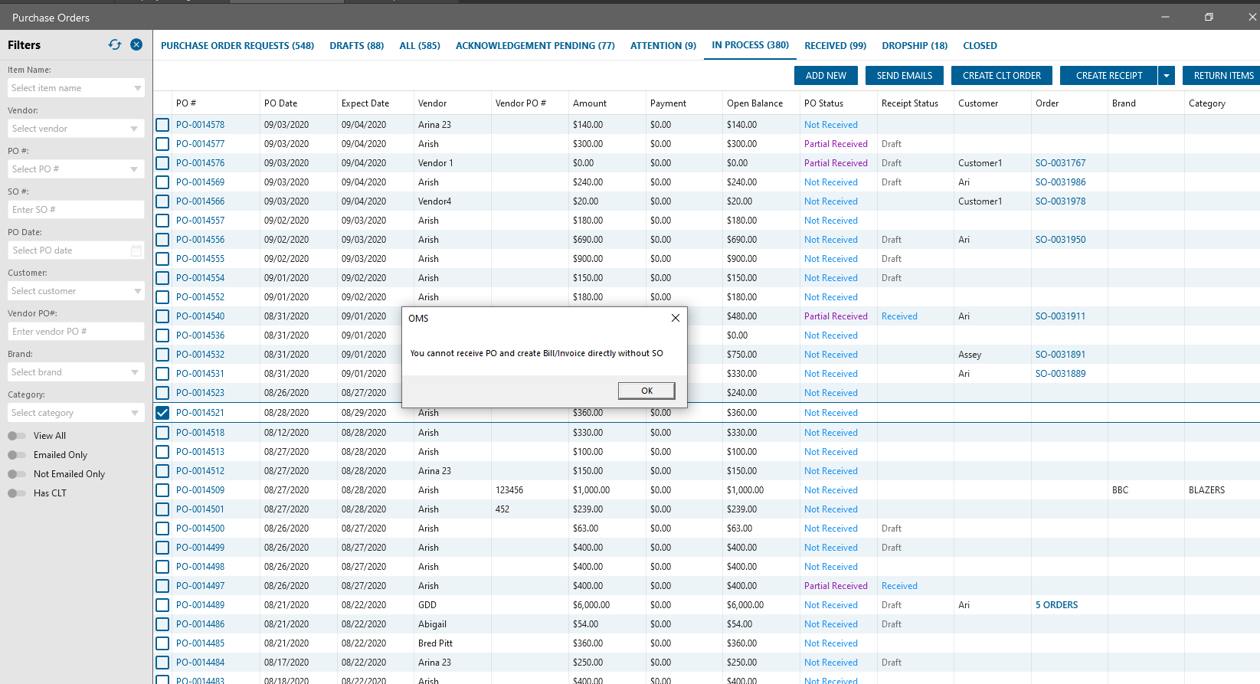Click CREATE CLT ORDER button

click(x=1002, y=76)
